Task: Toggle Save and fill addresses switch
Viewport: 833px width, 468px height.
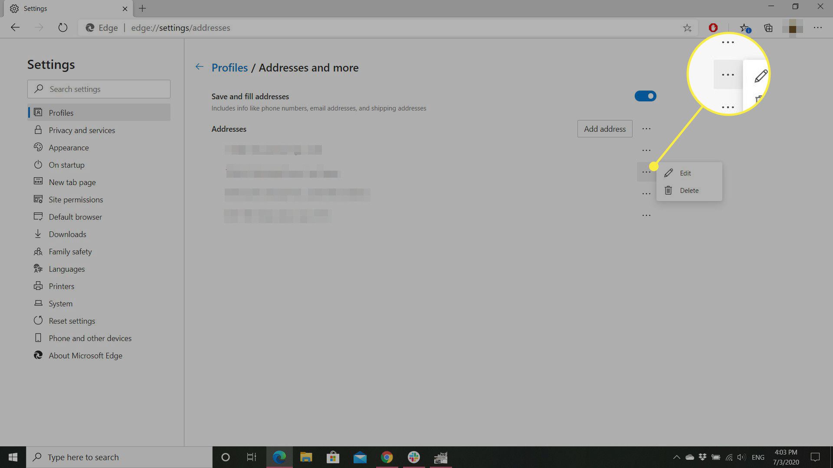Action: click(x=645, y=96)
